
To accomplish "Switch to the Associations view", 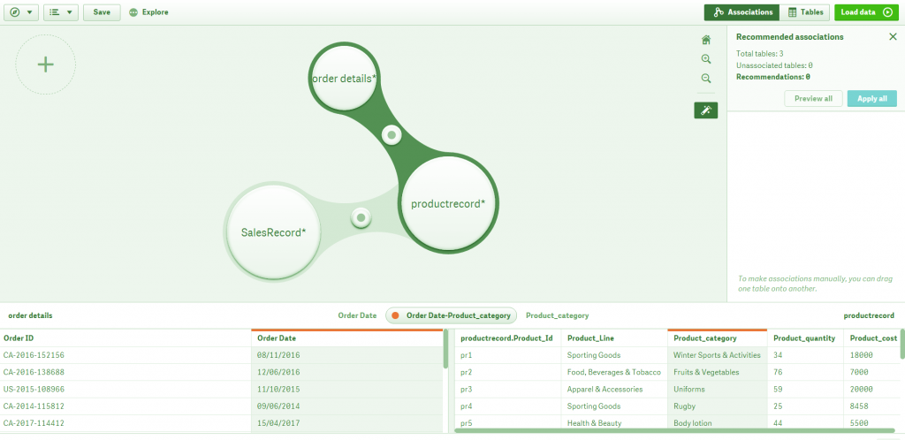I will (x=741, y=12).
